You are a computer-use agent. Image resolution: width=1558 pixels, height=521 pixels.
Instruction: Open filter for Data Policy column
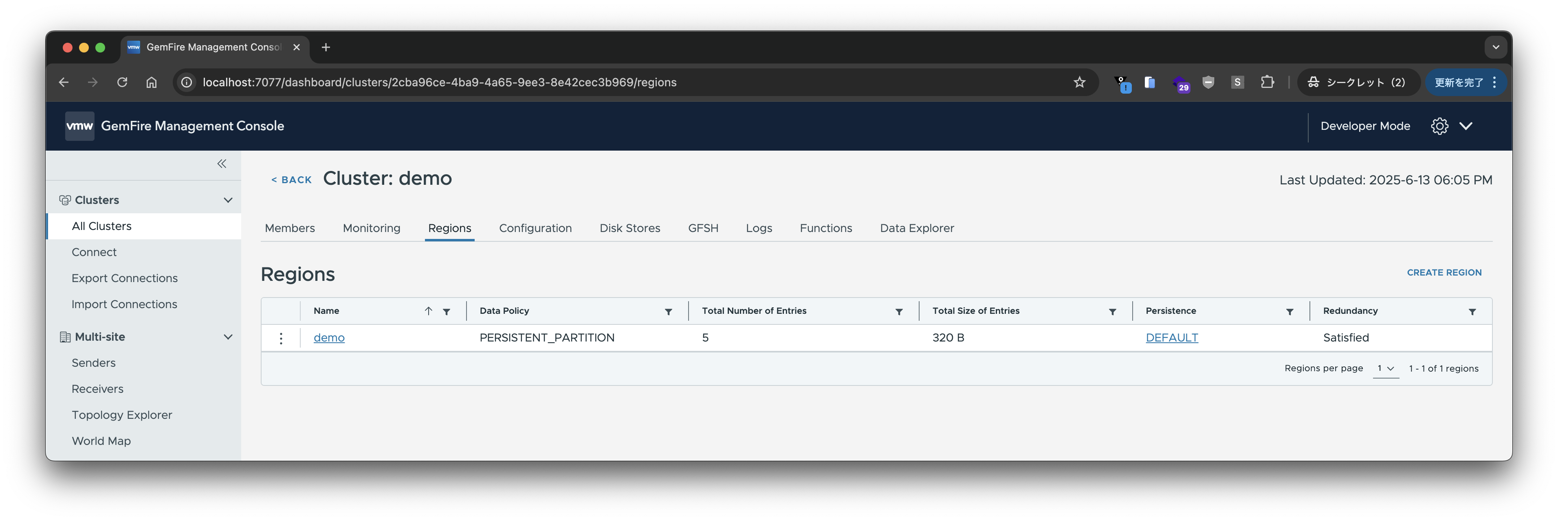pyautogui.click(x=668, y=312)
